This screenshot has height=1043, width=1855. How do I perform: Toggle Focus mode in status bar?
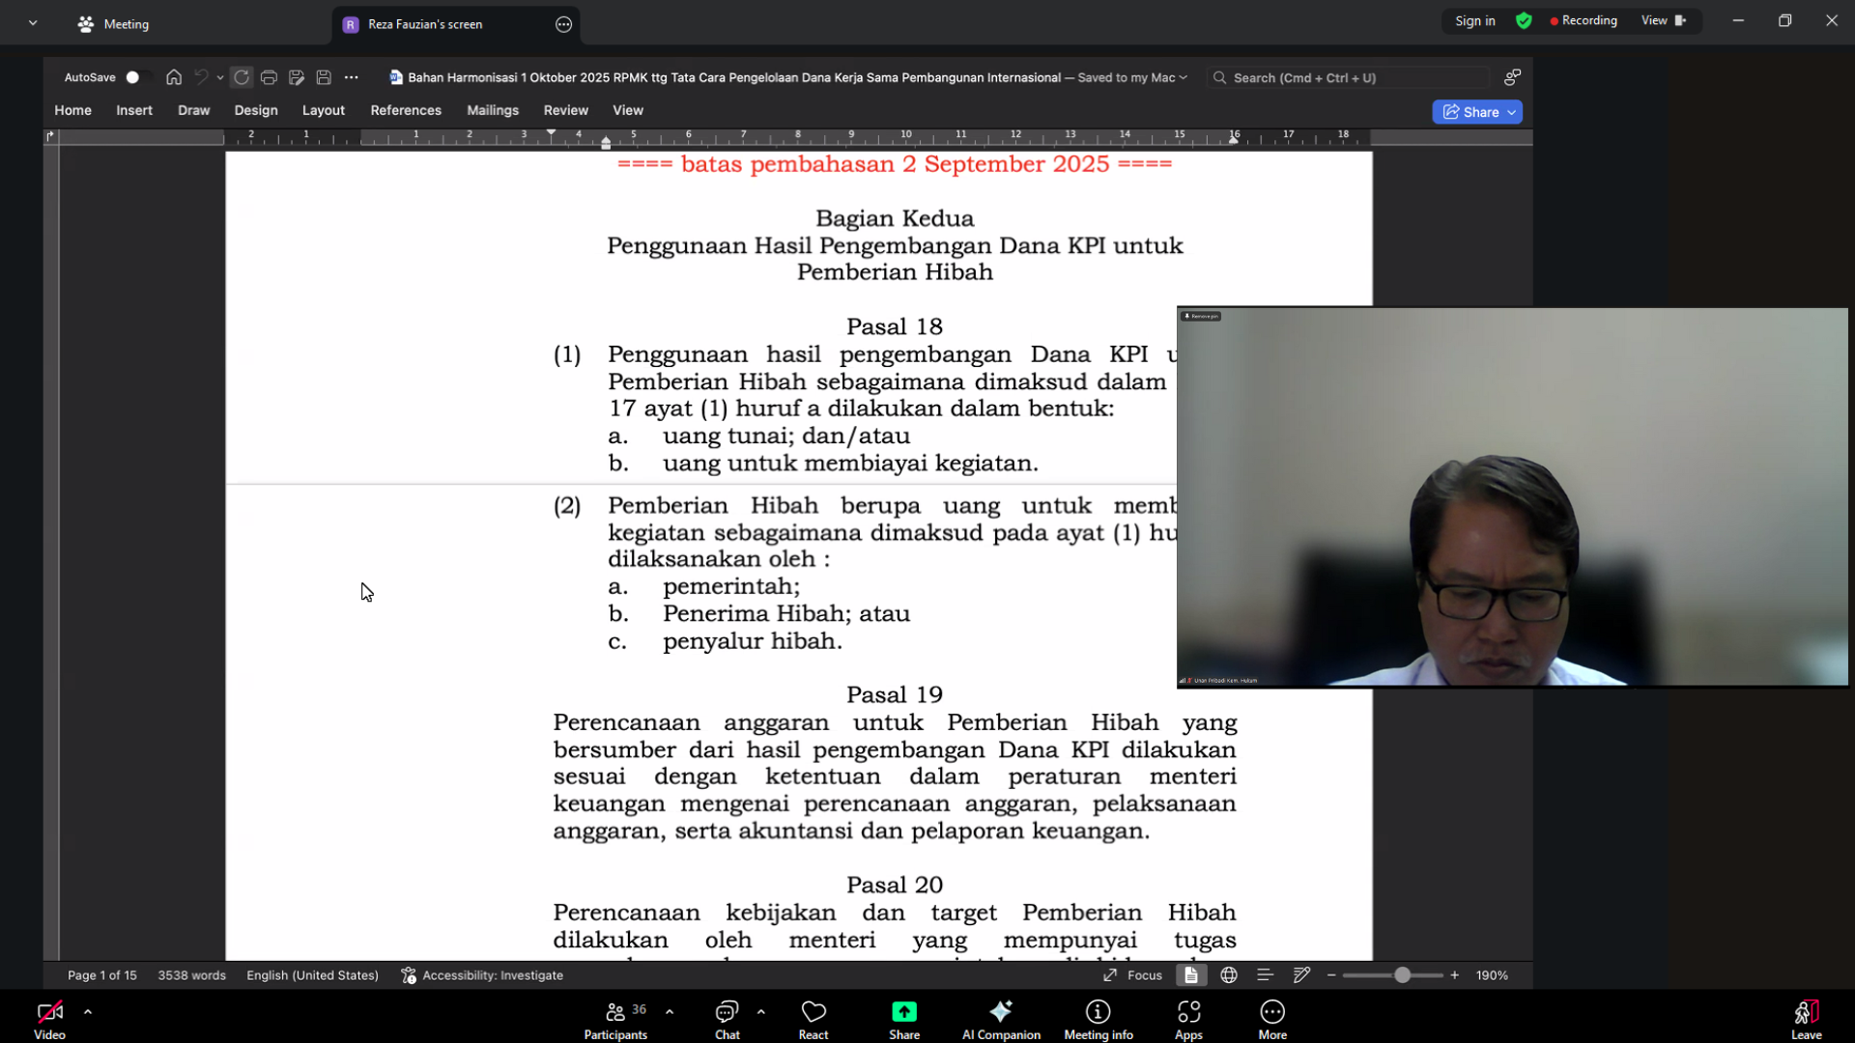click(1133, 975)
